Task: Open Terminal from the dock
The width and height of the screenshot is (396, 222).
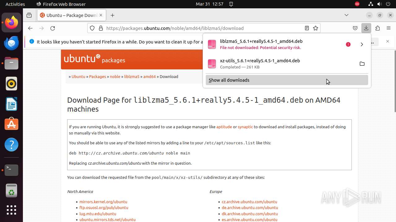Action: click(11, 170)
